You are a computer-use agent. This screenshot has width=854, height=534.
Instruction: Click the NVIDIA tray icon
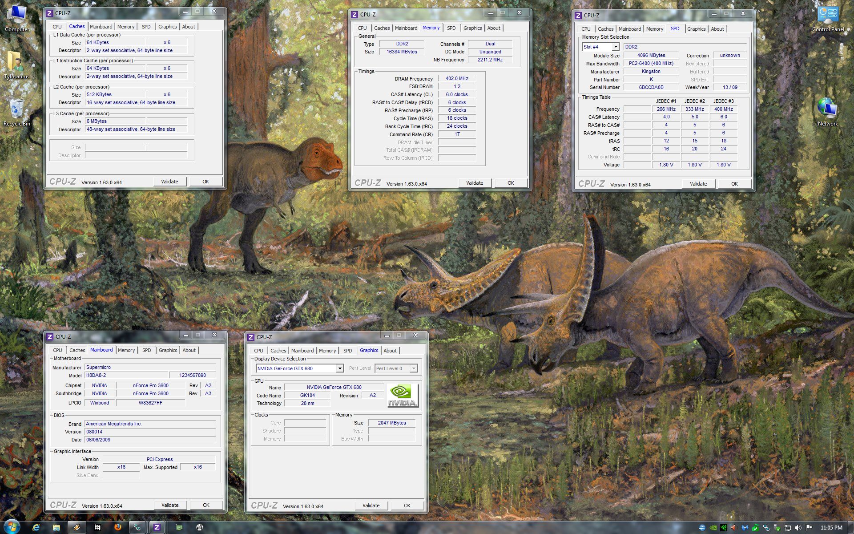[x=713, y=528]
